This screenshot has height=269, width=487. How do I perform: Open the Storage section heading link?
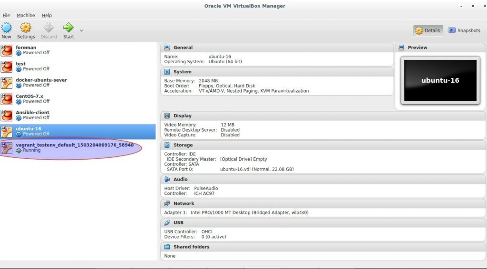point(183,145)
